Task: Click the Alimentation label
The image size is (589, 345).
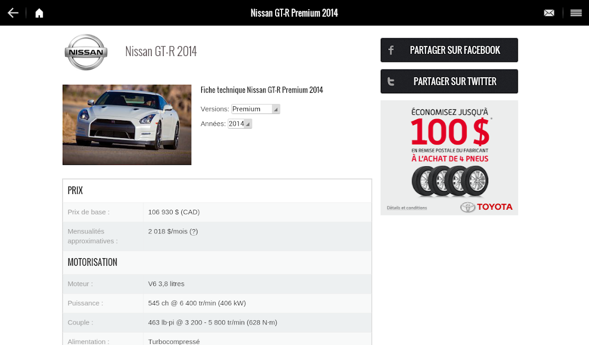Action: click(88, 341)
